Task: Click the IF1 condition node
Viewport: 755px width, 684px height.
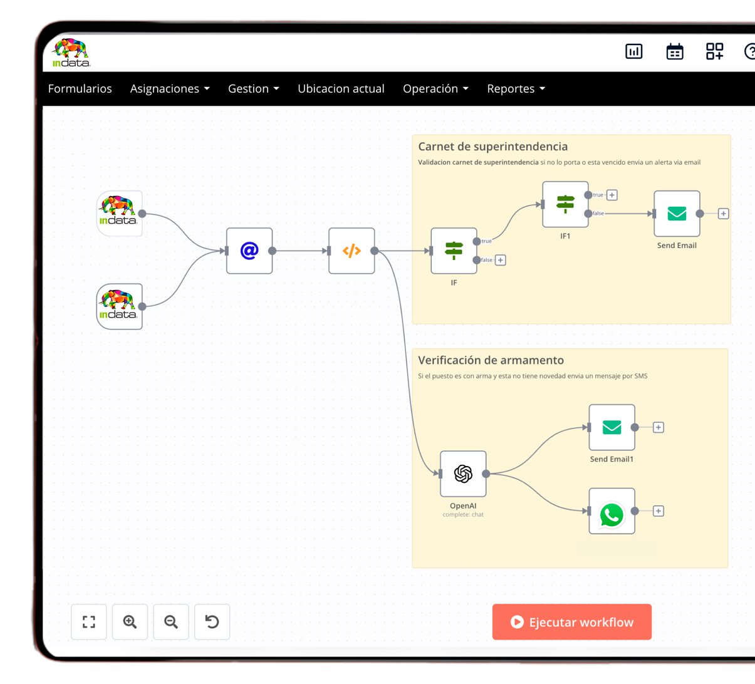Action: click(x=565, y=205)
